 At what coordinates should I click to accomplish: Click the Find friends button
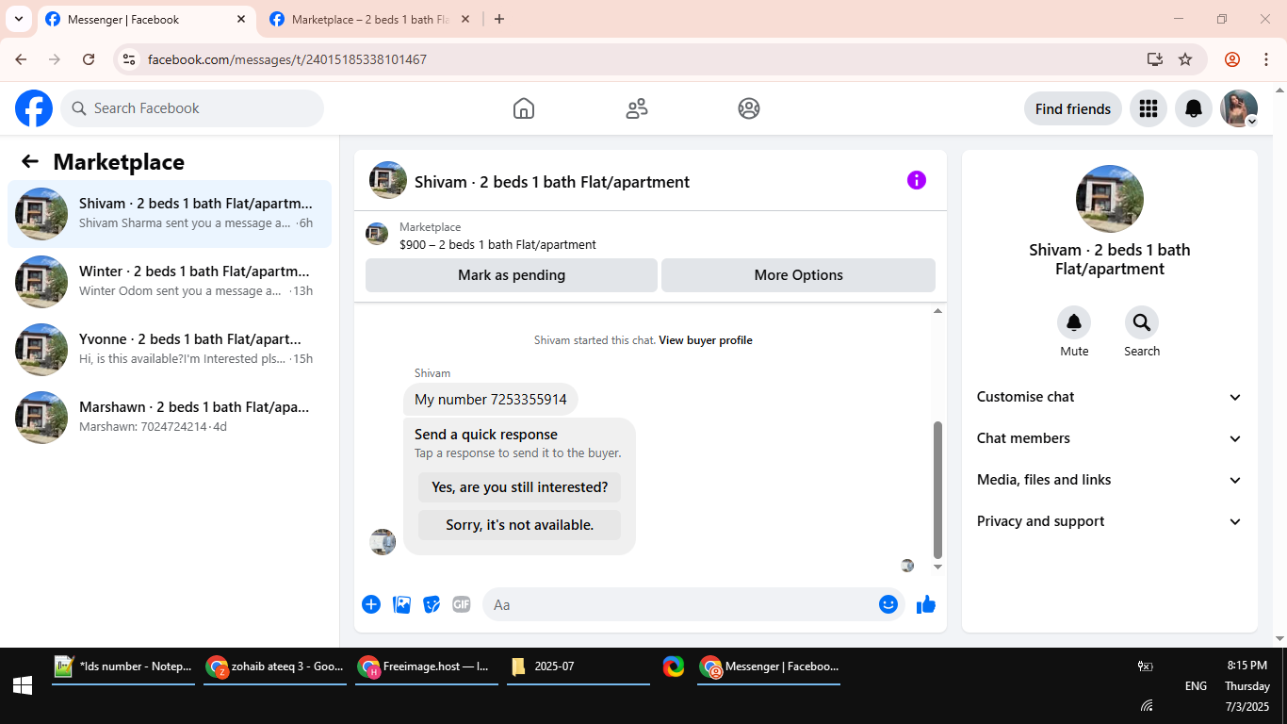(x=1073, y=108)
